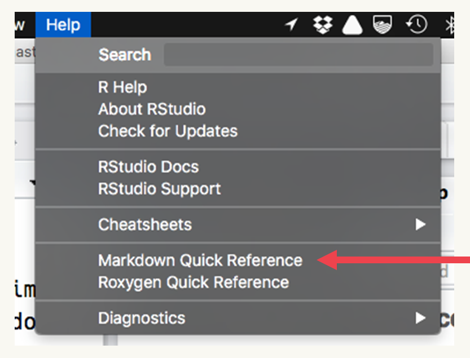
Task: Click the Dropbox icon in menu bar
Action: coord(323,25)
